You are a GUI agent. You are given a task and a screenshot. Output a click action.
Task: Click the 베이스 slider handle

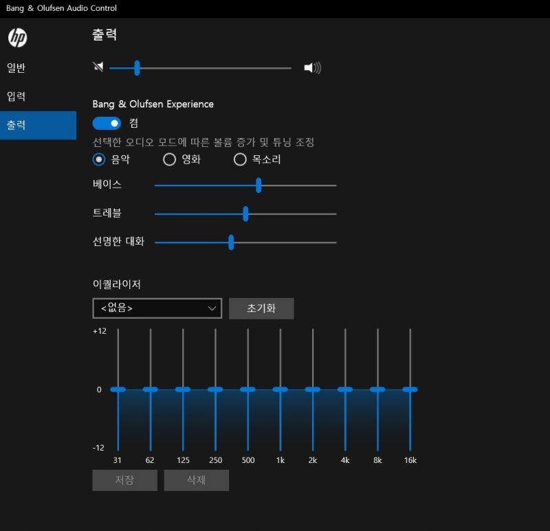point(258,185)
